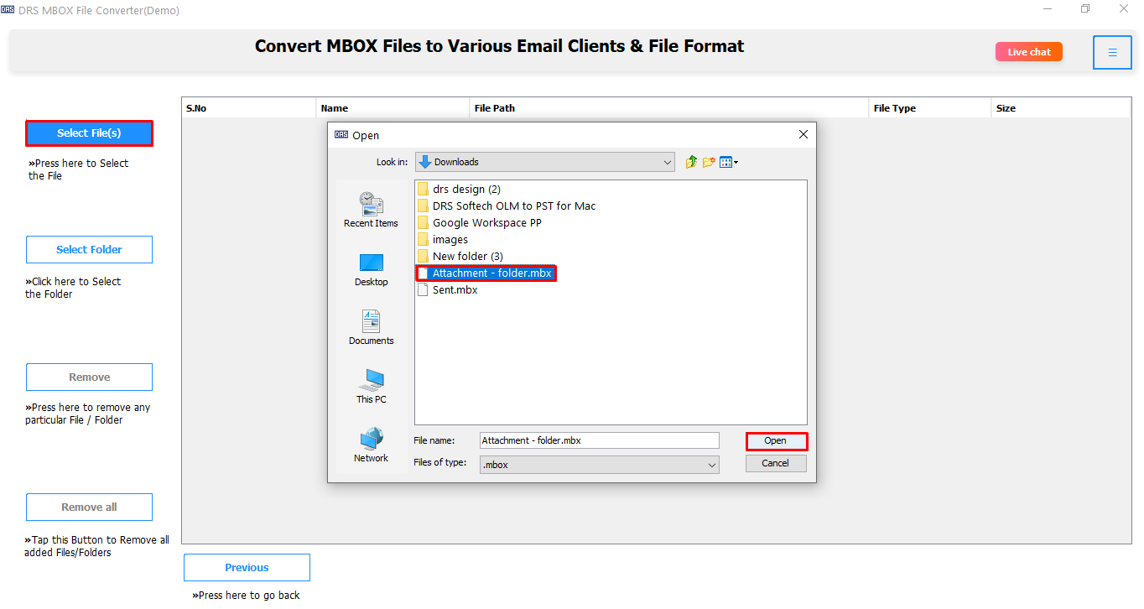The height and width of the screenshot is (609, 1144).
Task: Click the Name column header
Action: click(x=393, y=108)
